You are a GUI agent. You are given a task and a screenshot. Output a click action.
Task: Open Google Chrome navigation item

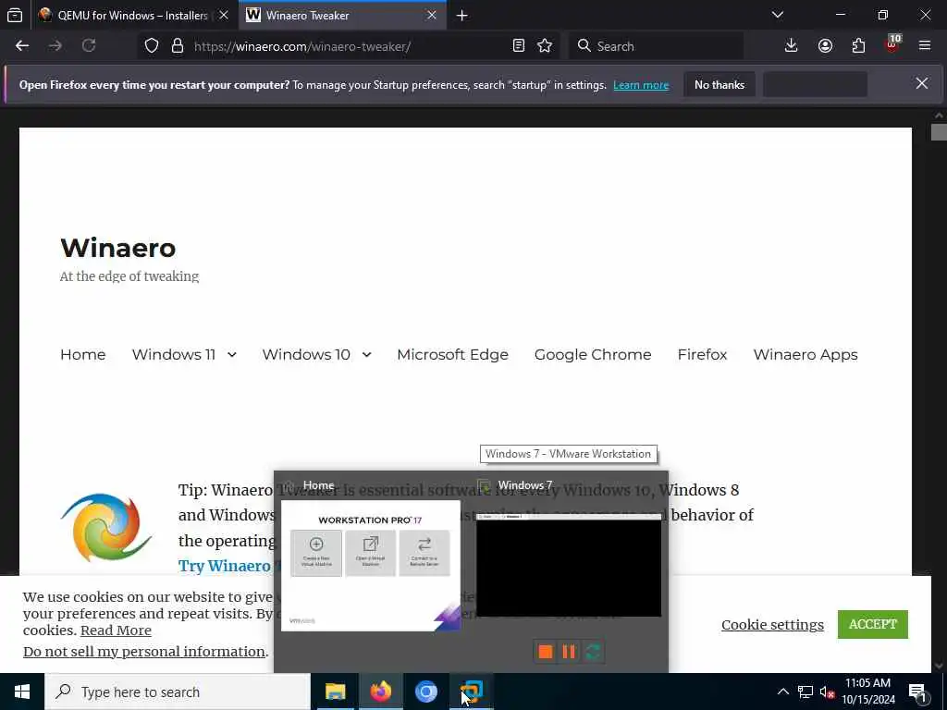[593, 354]
